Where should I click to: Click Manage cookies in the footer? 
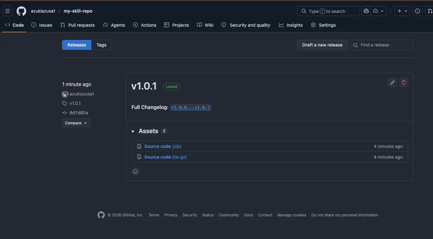292,215
